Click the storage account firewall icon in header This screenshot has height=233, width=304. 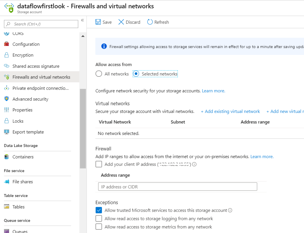click(9, 8)
